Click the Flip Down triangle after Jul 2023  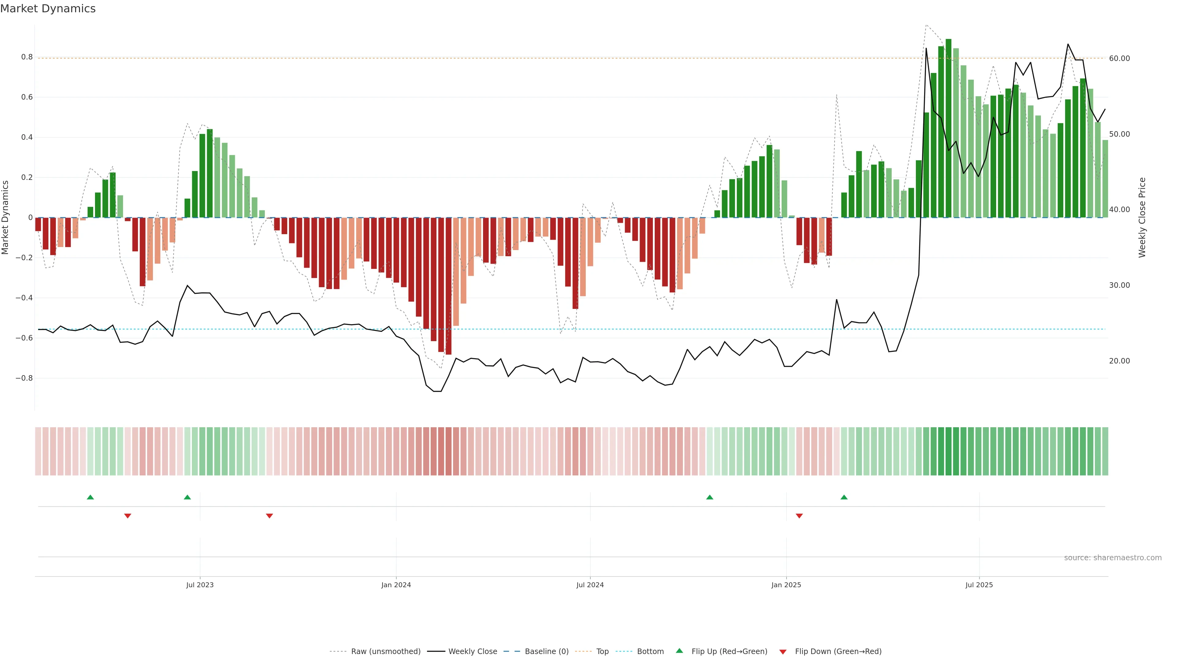pos(270,516)
